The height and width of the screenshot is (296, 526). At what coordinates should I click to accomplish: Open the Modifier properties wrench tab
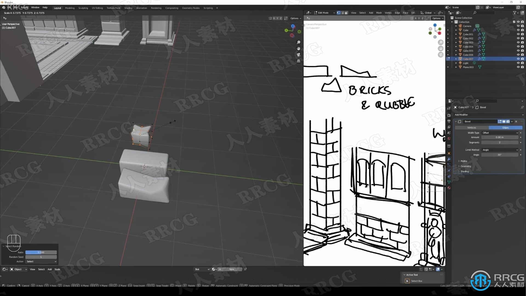449,159
